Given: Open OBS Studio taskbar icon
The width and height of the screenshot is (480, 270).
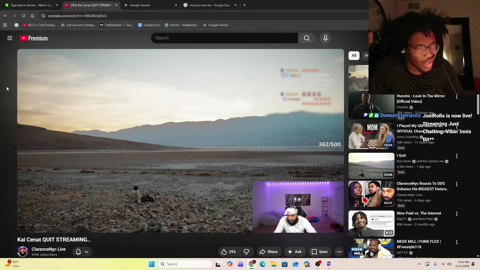Looking at the screenshot, I should click(318, 264).
